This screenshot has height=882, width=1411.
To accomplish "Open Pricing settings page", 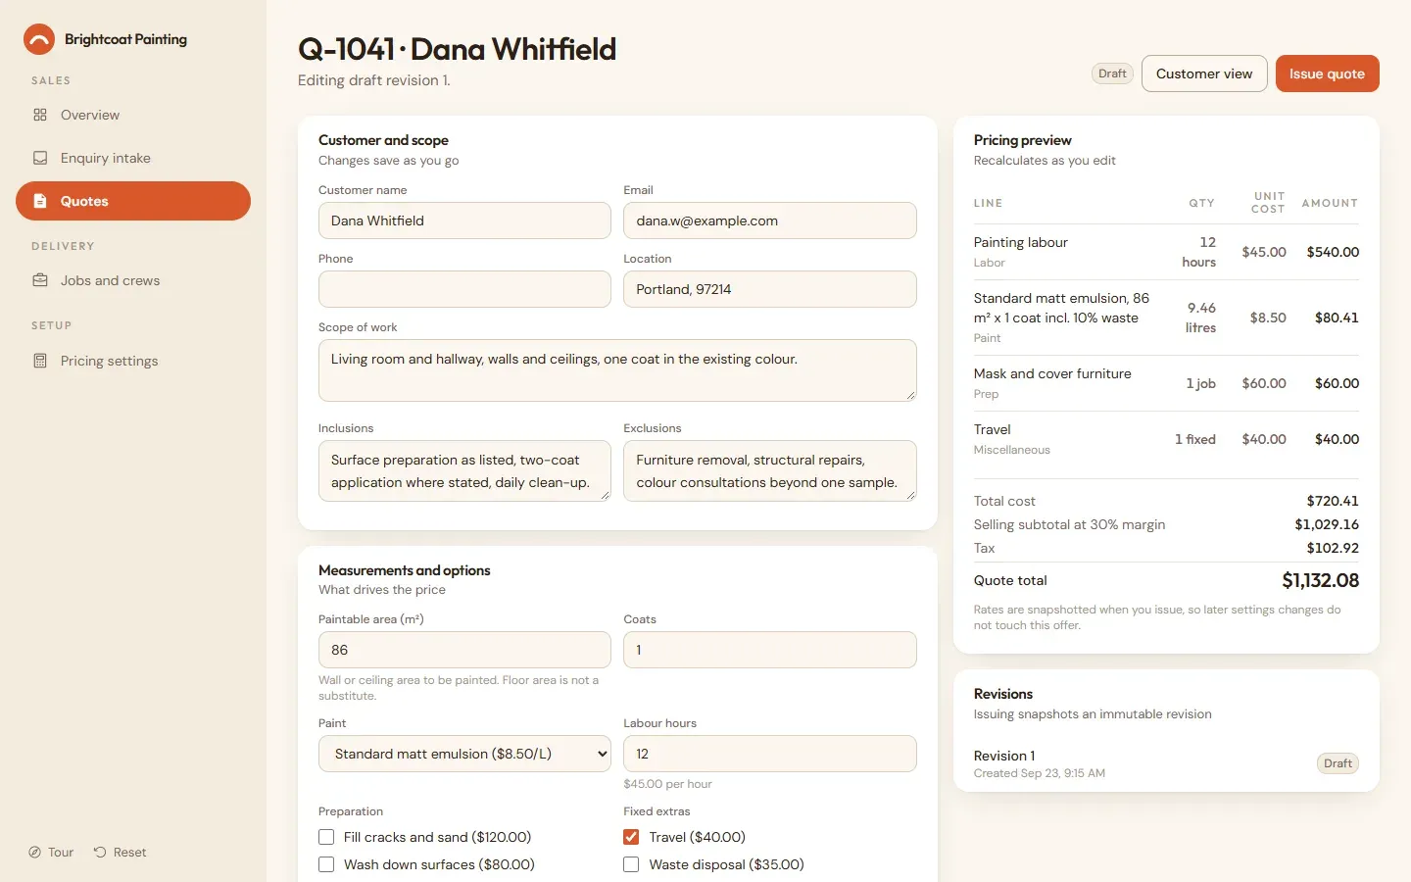I will click(x=133, y=361).
